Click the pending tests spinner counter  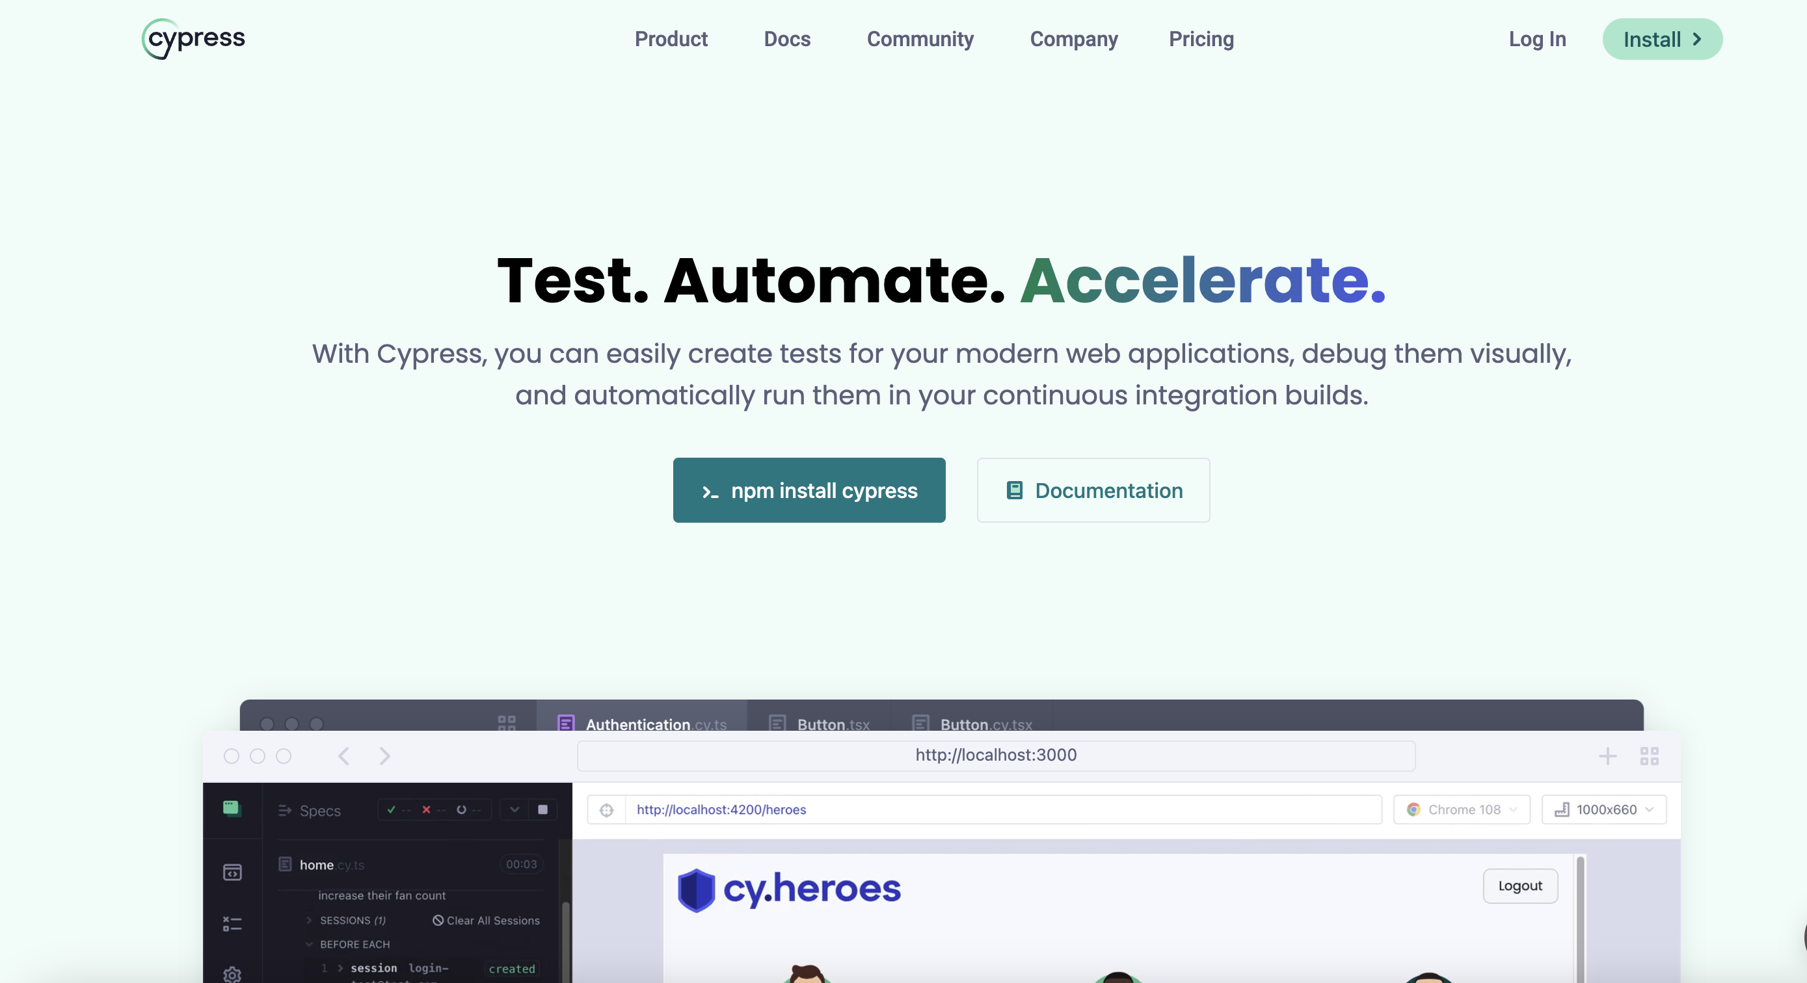[x=468, y=810]
